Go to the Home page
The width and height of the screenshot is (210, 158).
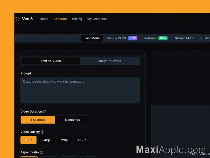point(44,19)
